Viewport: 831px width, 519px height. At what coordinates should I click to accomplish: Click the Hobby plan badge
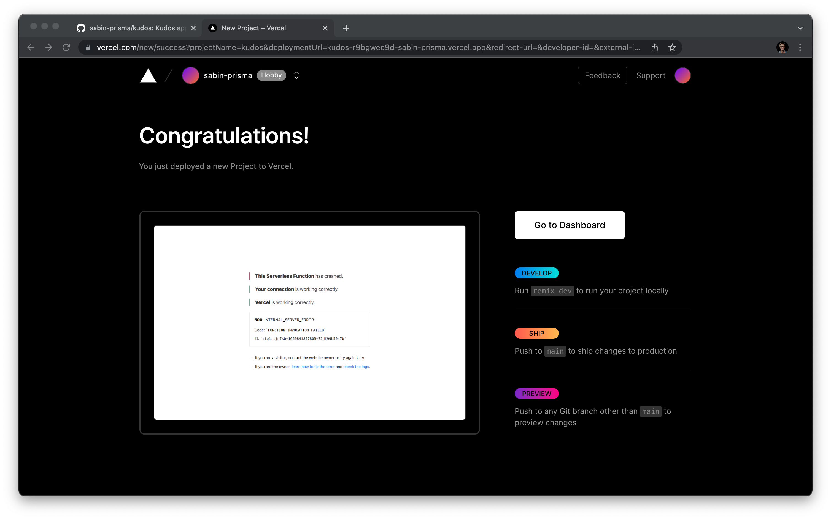point(271,75)
